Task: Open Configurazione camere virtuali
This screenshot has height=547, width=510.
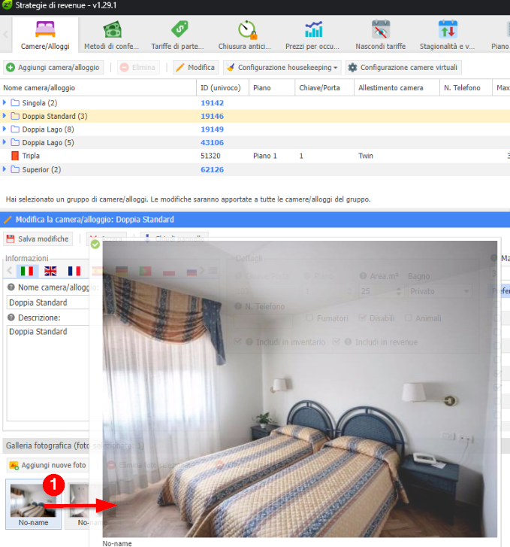Action: (x=404, y=67)
